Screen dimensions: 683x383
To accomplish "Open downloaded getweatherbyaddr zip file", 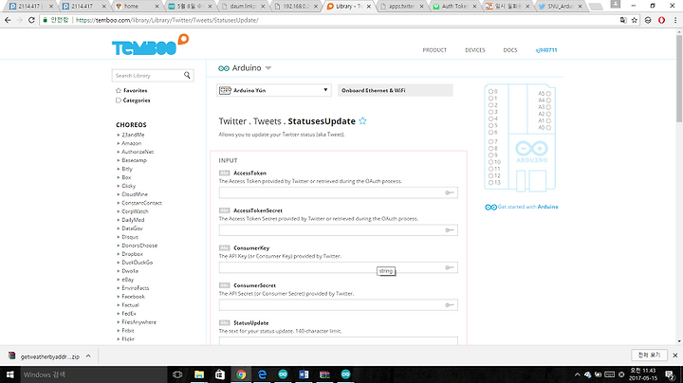I will point(49,356).
